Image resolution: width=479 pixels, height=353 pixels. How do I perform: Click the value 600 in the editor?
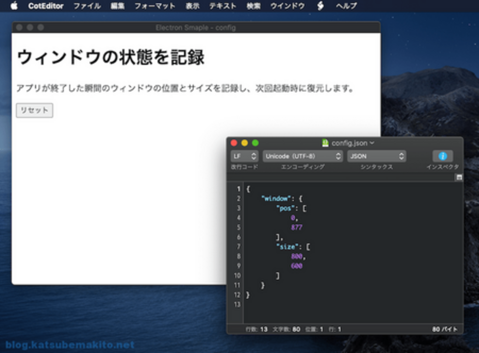[x=297, y=266]
